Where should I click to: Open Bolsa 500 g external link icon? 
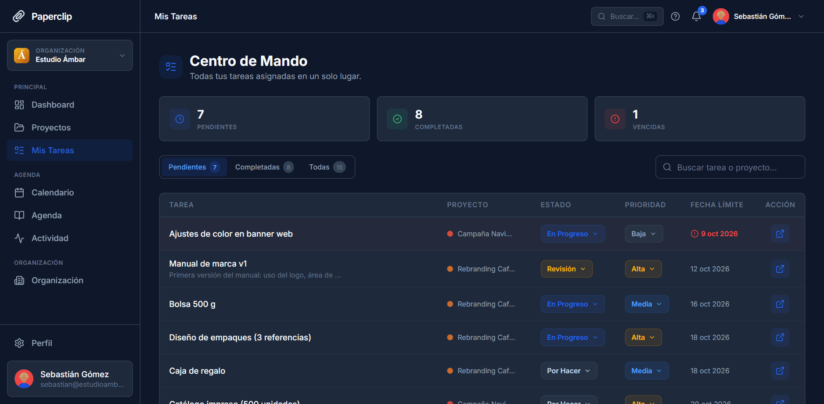[780, 304]
